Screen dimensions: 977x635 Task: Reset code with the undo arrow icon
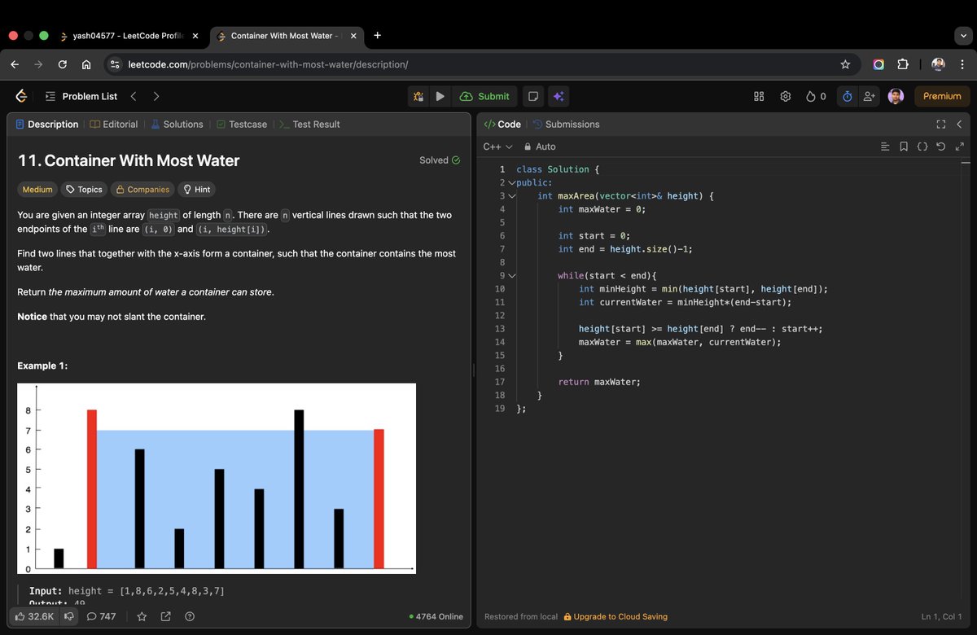(941, 147)
